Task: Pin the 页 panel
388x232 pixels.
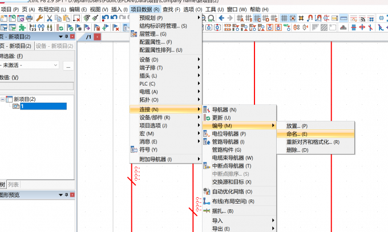Action: 66,36
